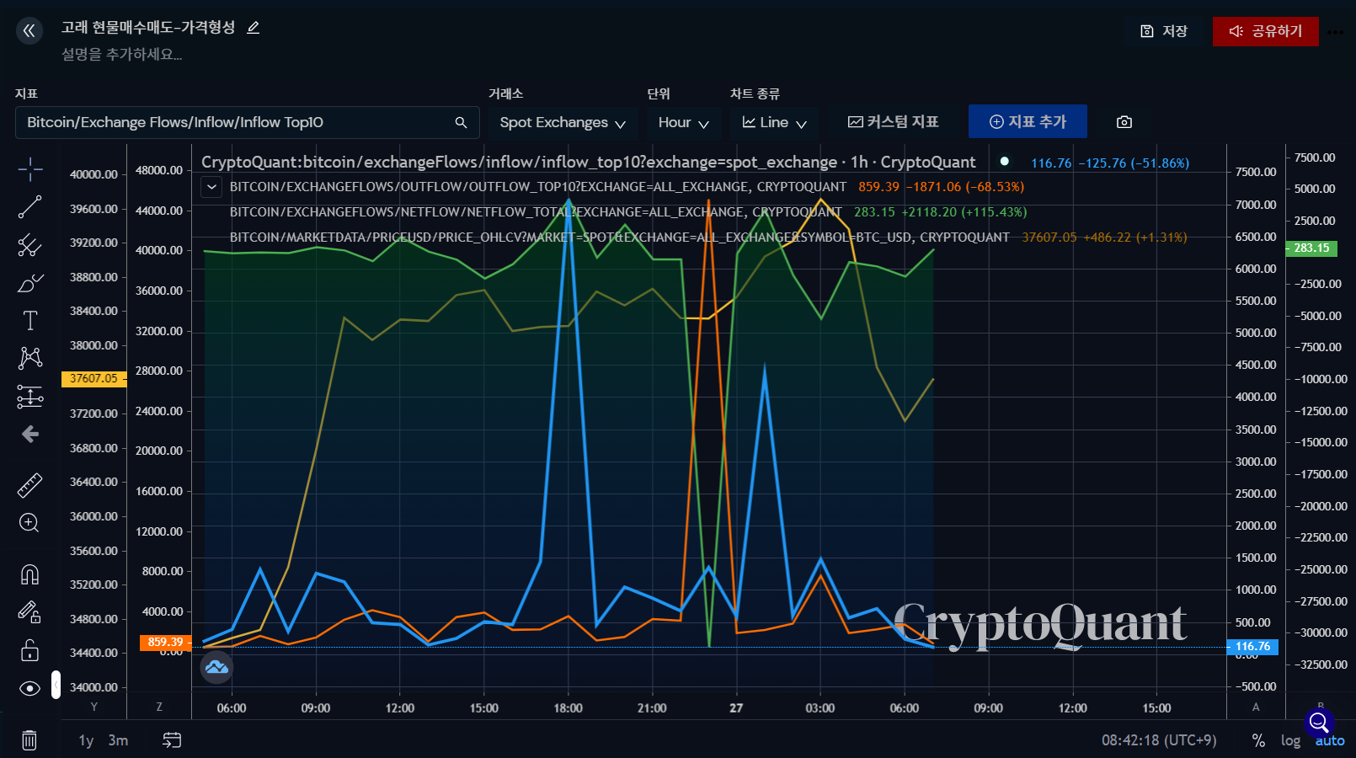Remove drawings with trash icon

tap(29, 740)
